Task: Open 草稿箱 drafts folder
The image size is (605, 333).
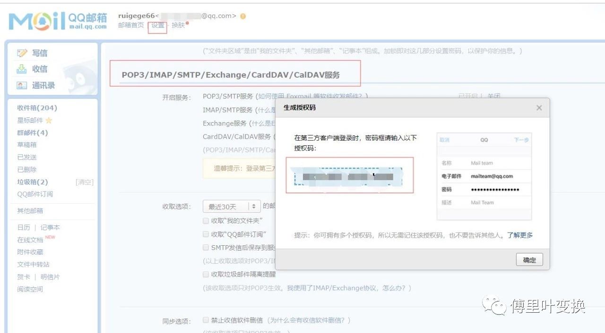Action: [x=27, y=145]
